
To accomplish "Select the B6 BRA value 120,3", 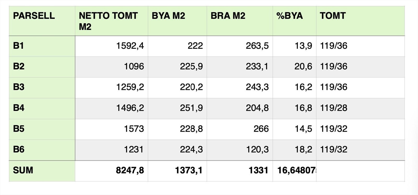I will (257, 150).
